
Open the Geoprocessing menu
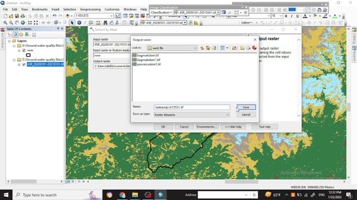pyautogui.click(x=90, y=9)
